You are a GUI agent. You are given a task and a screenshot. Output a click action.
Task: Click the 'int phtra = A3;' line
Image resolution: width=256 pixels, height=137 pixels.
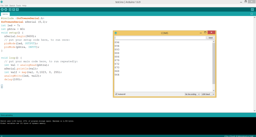click(x=13, y=29)
